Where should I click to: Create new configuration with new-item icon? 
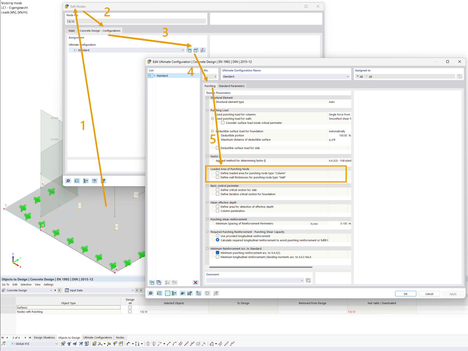tap(152, 282)
